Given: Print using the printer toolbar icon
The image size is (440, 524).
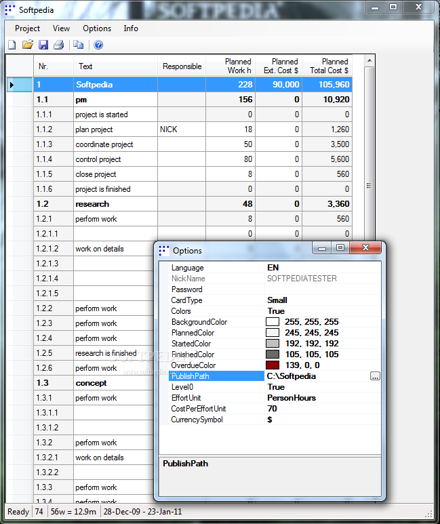Looking at the screenshot, I should point(59,45).
